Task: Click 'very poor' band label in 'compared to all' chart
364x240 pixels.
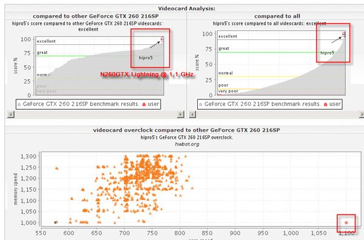Action: point(228,91)
